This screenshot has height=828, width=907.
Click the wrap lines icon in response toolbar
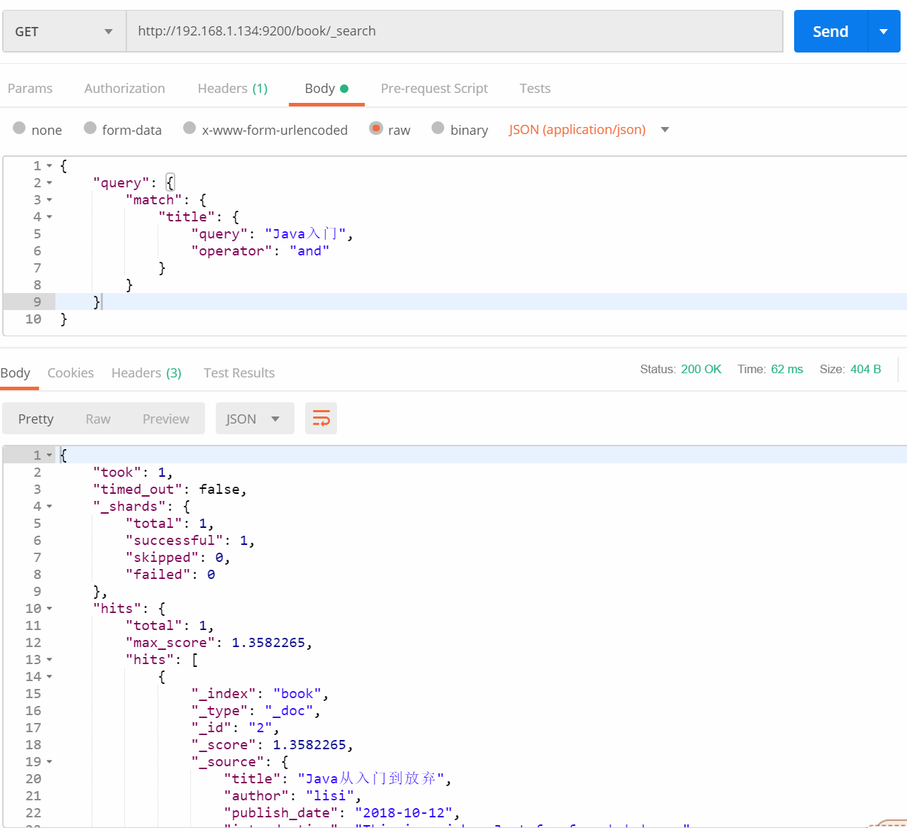coord(321,419)
